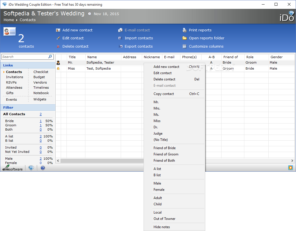Click the Bride filter count link
Viewport: 296px width, 231px height.
click(x=41, y=121)
